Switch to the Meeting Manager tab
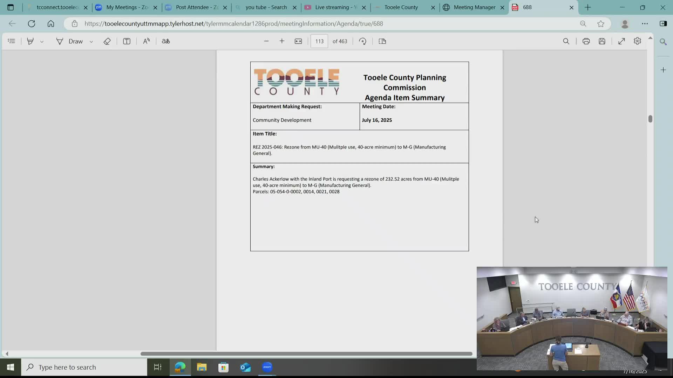This screenshot has height=378, width=673. tap(474, 7)
